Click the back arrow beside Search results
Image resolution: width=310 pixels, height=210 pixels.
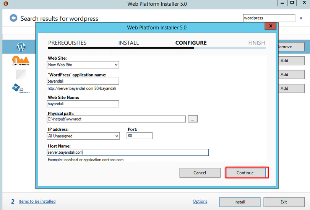[13, 18]
